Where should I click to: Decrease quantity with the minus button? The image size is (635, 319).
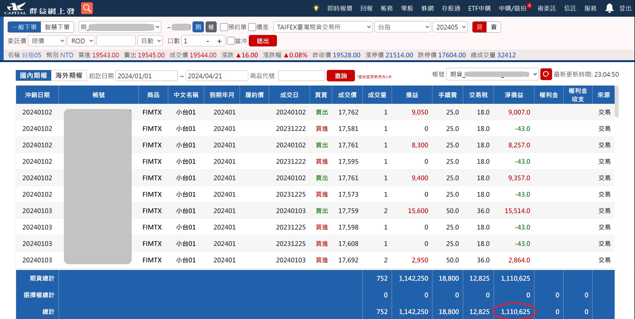(208, 41)
